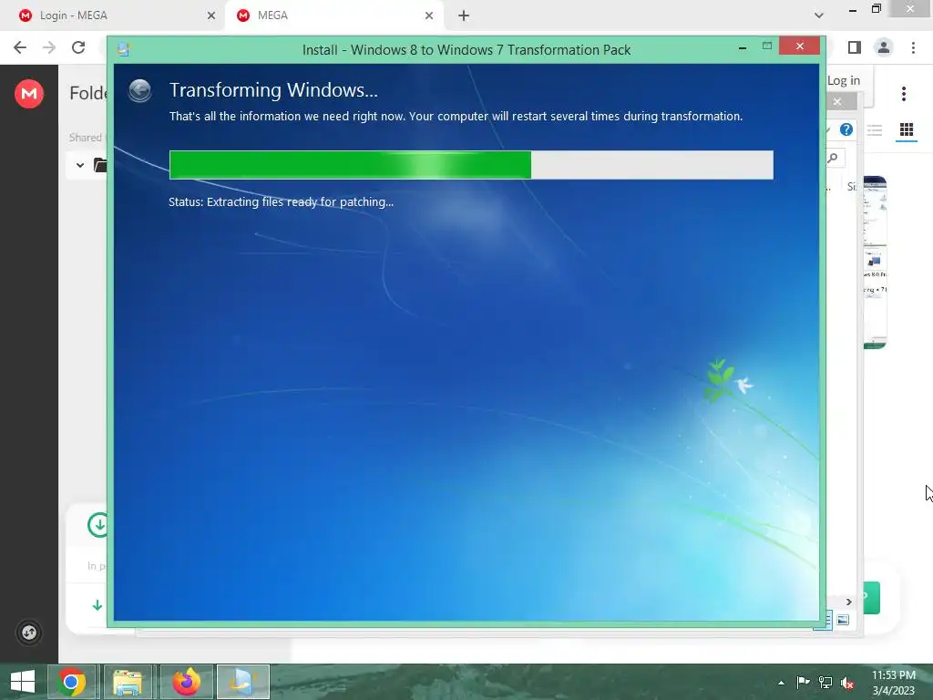Open the Chrome profile menu
This screenshot has width=933, height=700.
point(884,47)
